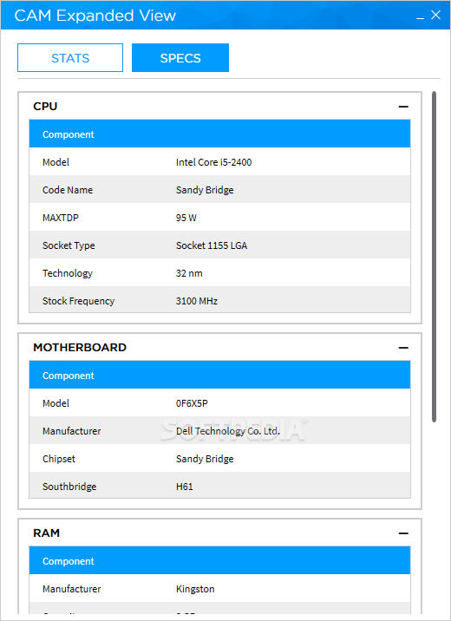Collapse the RAM section
This screenshot has width=451, height=621.
tap(403, 533)
